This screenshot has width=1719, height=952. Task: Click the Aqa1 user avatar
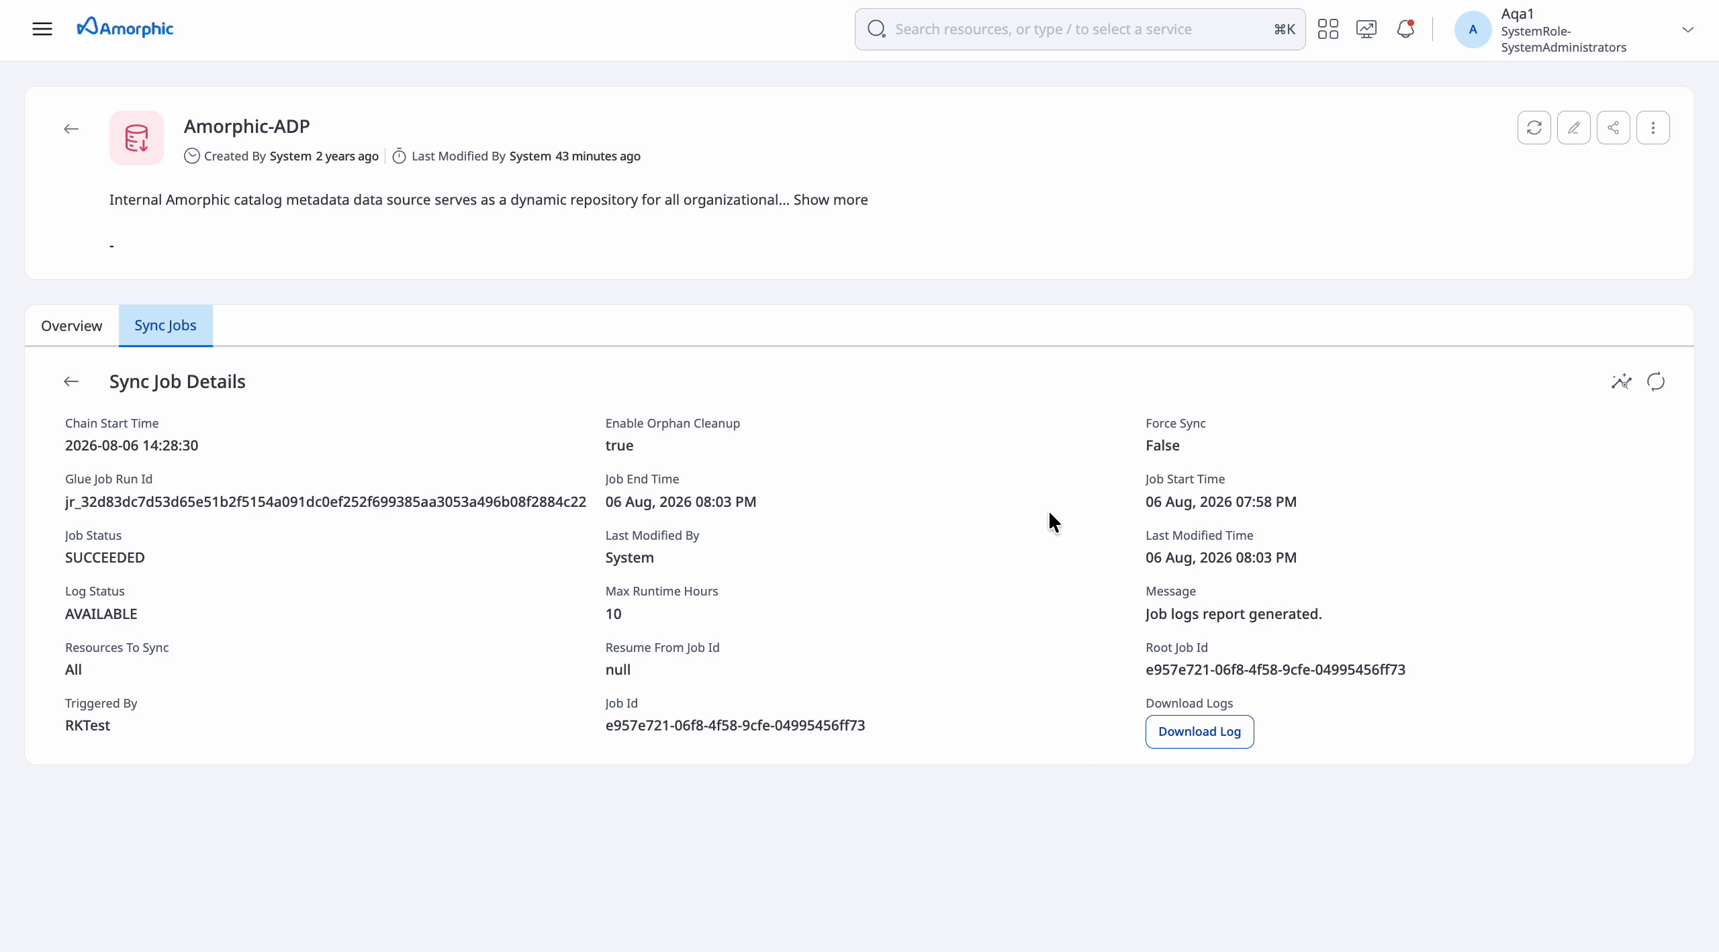(1473, 30)
